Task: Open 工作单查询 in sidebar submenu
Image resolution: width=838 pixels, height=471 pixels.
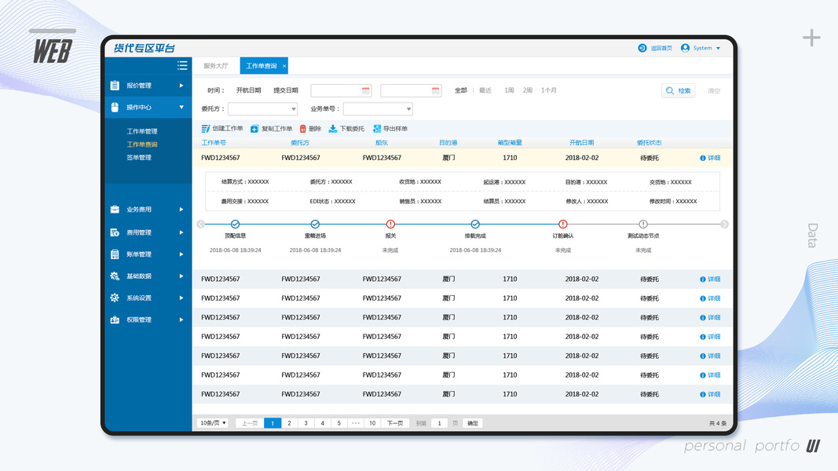Action: click(142, 144)
